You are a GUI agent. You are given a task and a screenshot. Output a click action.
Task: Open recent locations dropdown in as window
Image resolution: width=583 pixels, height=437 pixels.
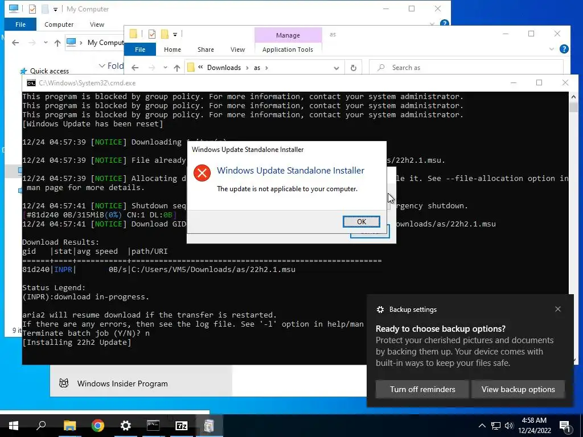point(165,68)
